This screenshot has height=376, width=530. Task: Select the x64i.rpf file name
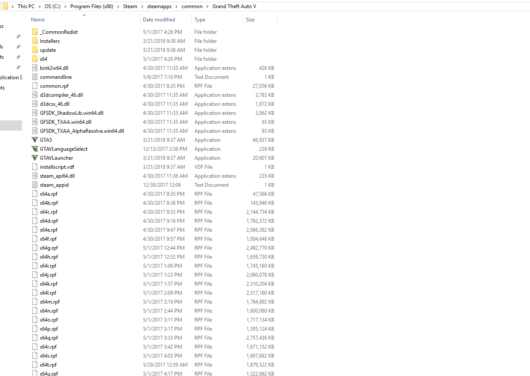coord(48,266)
